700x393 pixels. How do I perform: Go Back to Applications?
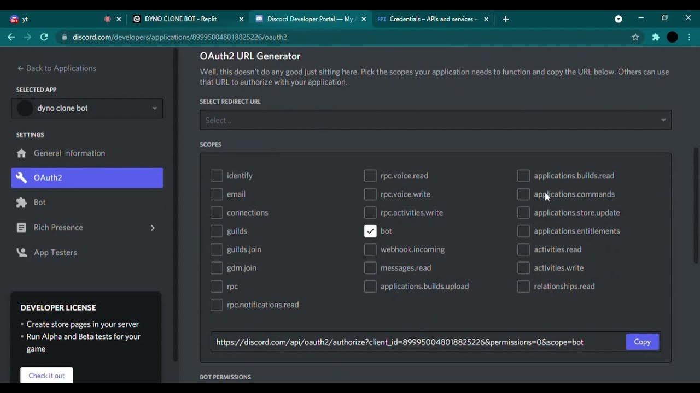pos(56,68)
